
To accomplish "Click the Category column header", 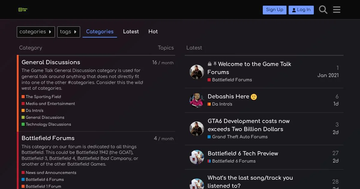I will [x=31, y=48].
